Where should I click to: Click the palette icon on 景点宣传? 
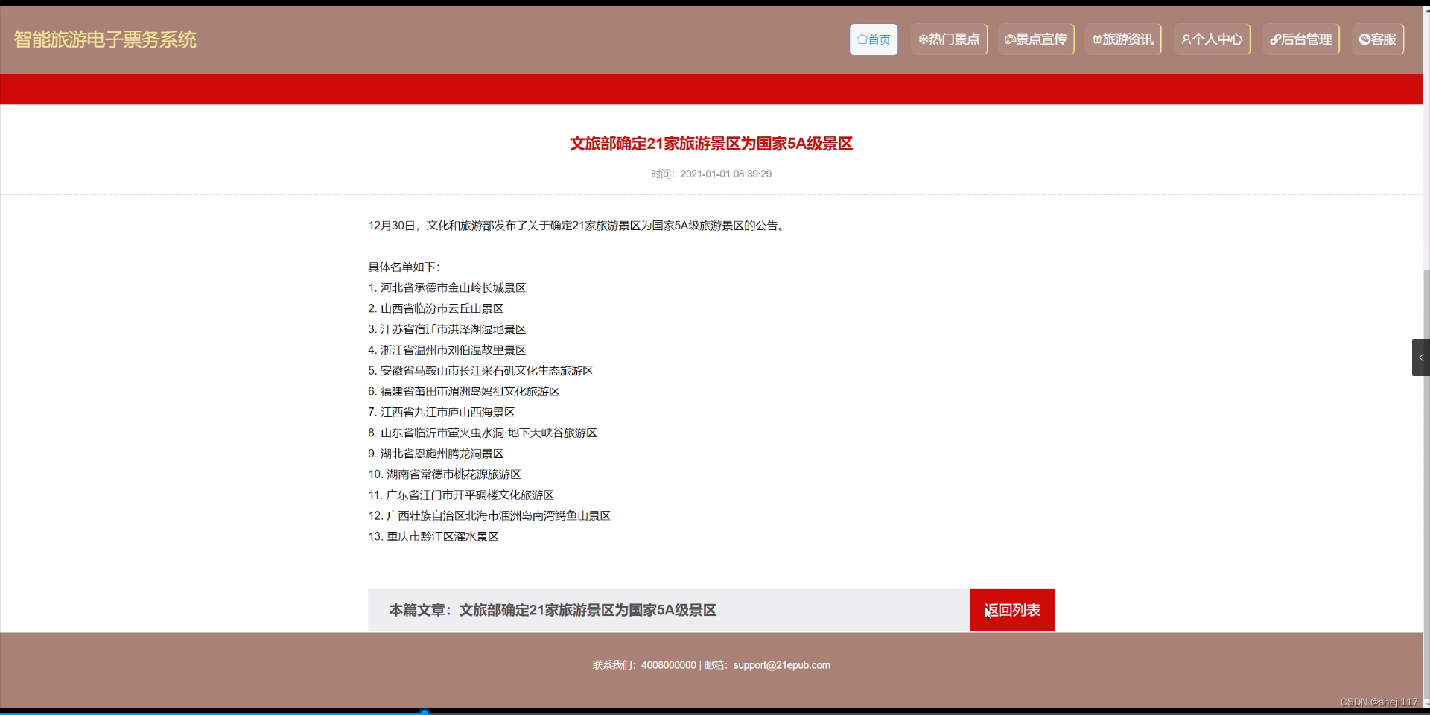[x=1010, y=39]
